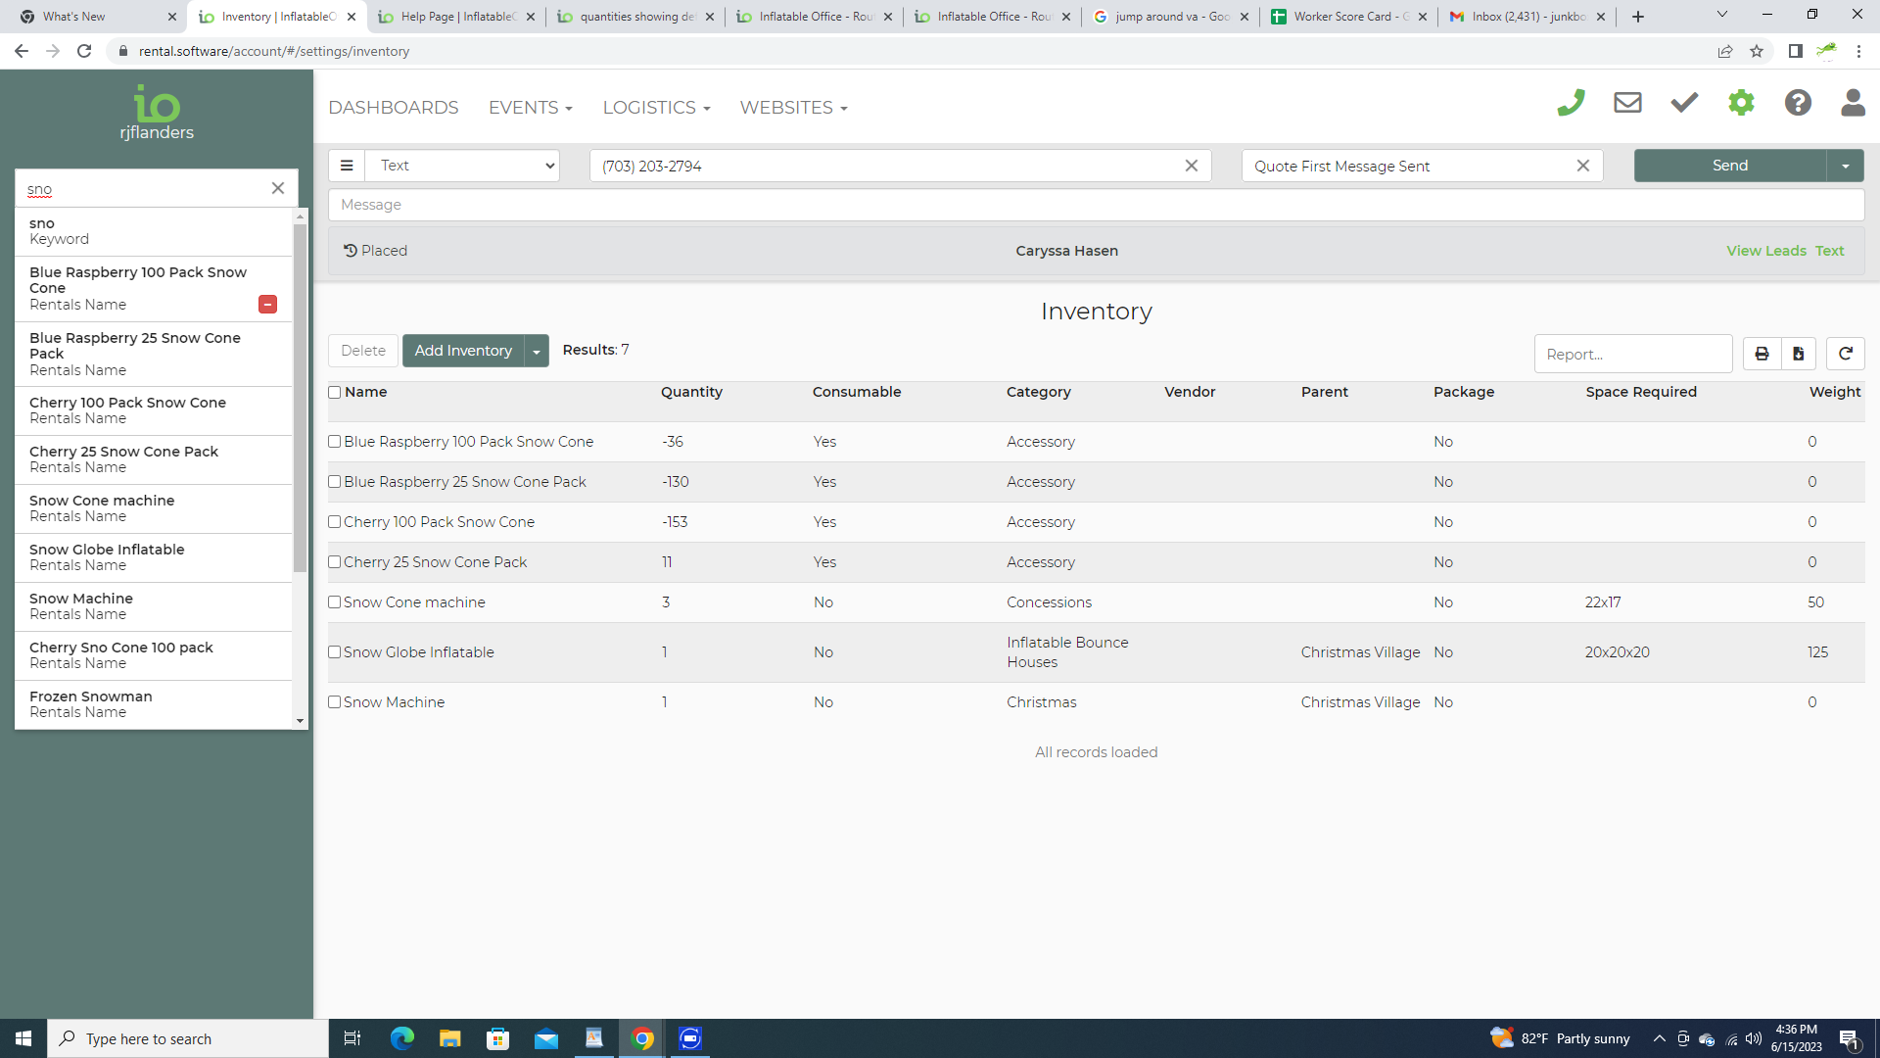Open the EVENTS menu
The image size is (1880, 1058).
[530, 108]
